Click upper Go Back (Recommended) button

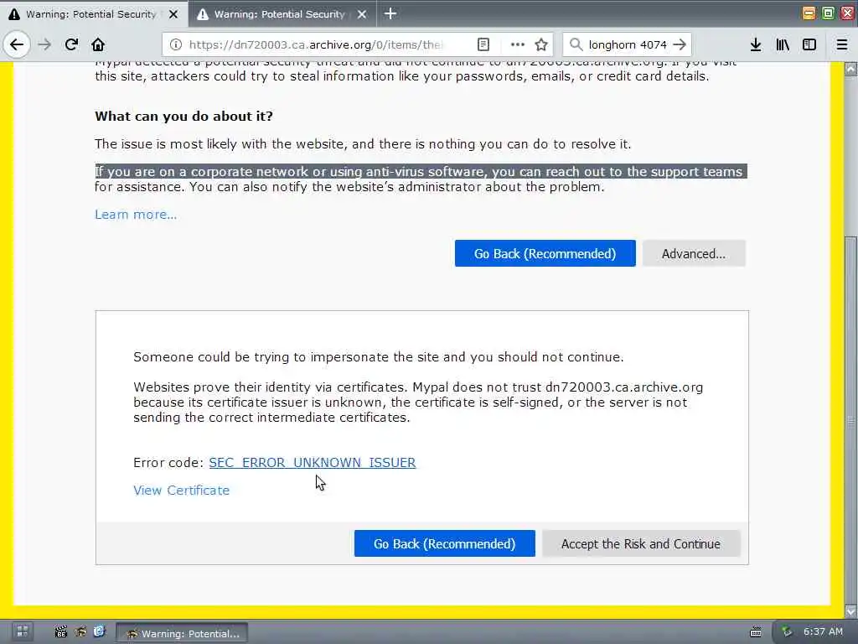click(x=545, y=253)
